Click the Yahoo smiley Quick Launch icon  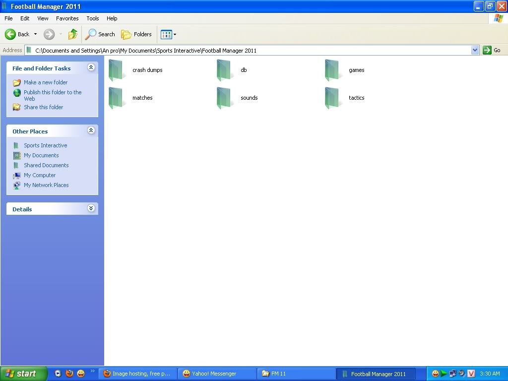tap(81, 374)
